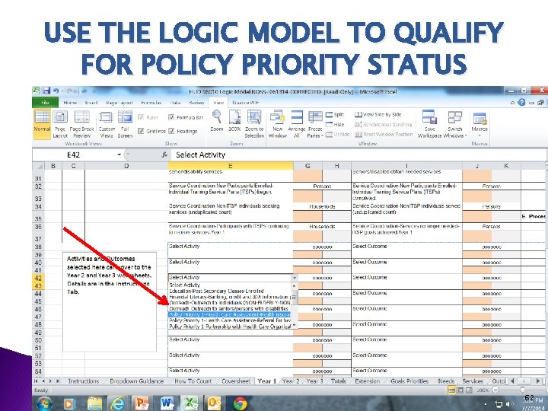Switch to Page Layout view
Image resolution: width=548 pixels, height=411 pixels.
tap(60, 124)
